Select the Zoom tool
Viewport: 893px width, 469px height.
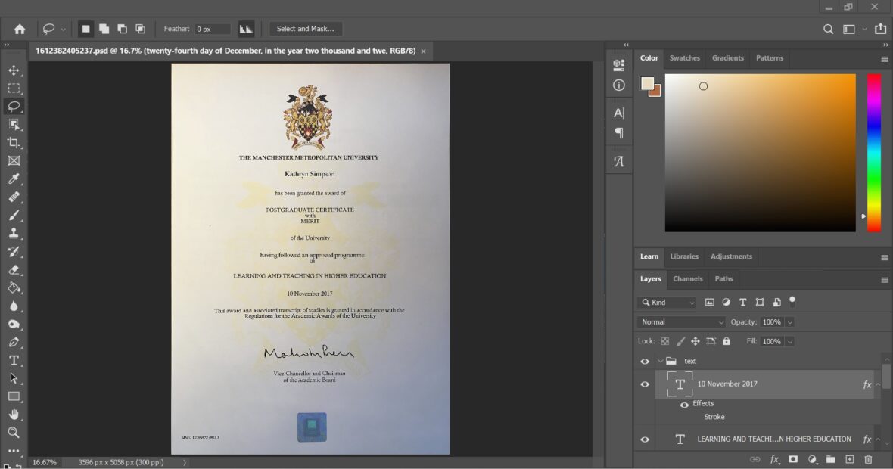[x=14, y=433]
